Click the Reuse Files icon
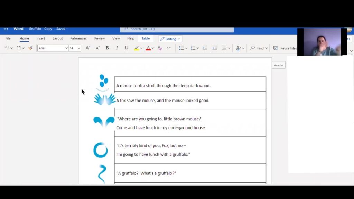 [x=276, y=48]
